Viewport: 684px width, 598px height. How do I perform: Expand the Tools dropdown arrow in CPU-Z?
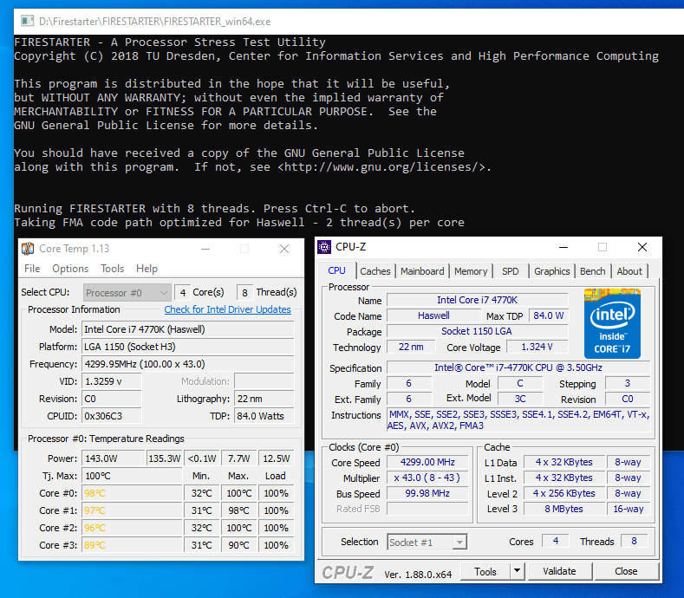click(x=518, y=572)
